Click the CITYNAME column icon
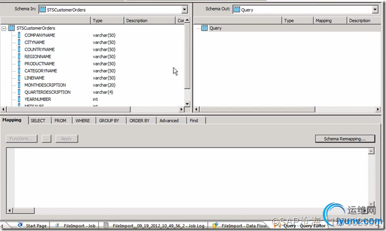386x231 pixels. 19,42
